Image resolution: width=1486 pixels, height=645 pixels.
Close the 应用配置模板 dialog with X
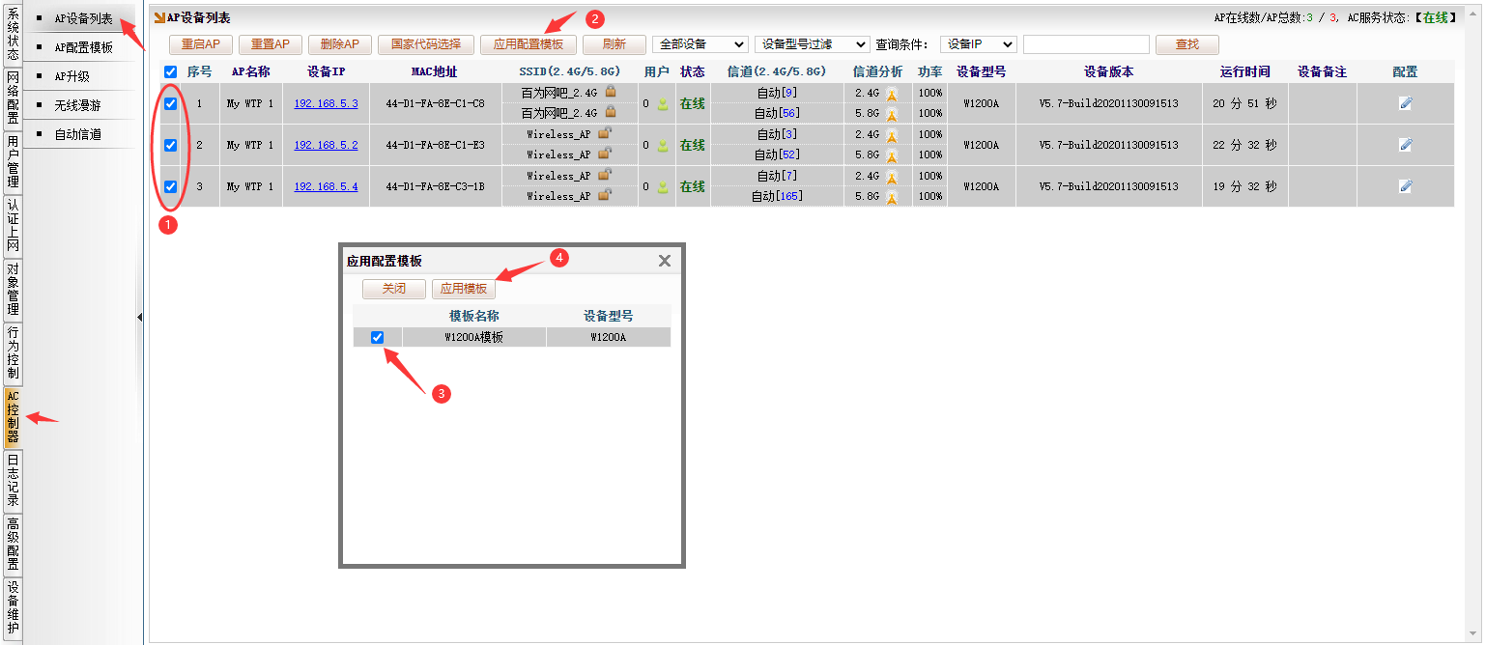tap(665, 261)
